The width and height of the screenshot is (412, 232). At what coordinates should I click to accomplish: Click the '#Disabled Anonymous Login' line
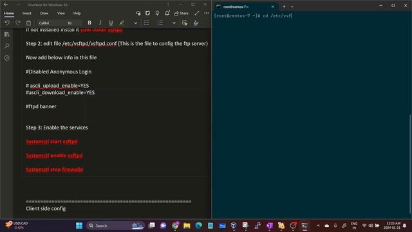tap(59, 72)
